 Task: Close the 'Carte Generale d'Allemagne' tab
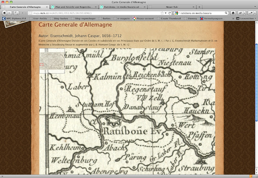[47, 7]
